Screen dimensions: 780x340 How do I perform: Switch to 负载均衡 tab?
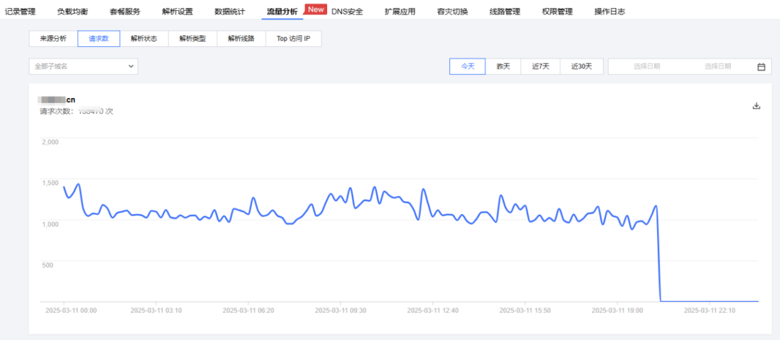click(73, 12)
